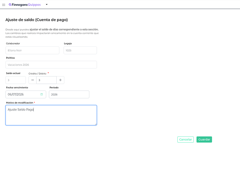Click the Motivo de modificación label

tap(19, 103)
